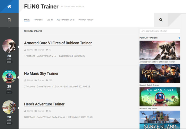Click FLiNG author link under Armored Core post
This screenshot has width=186, height=129.
point(30,50)
